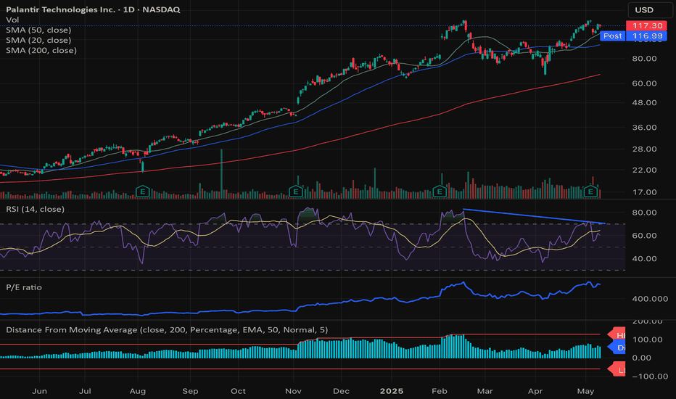The height and width of the screenshot is (399, 676).
Task: Click the earnings E marker near August
Action: [x=143, y=191]
